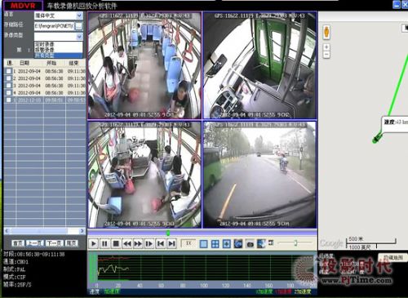Pause the video playback
408x298 pixels.
coord(104,243)
